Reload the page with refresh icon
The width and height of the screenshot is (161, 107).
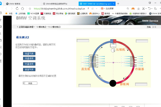pos(17,8)
